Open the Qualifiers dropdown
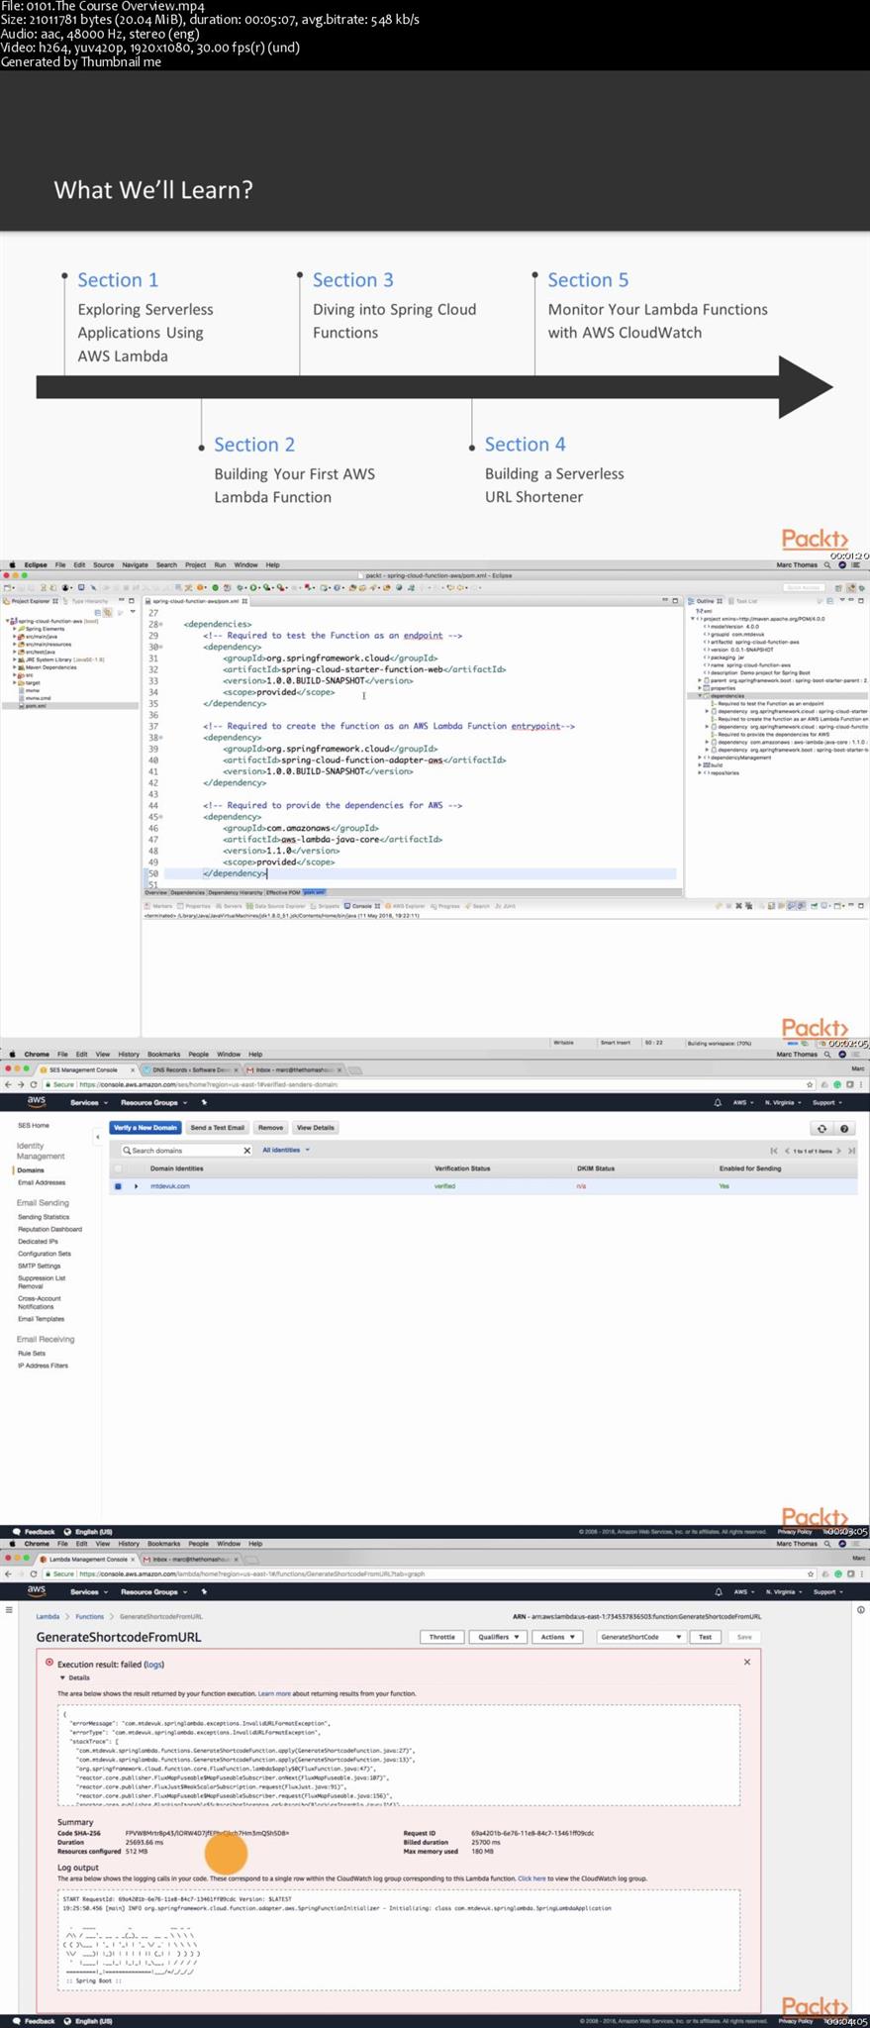 pos(498,1637)
